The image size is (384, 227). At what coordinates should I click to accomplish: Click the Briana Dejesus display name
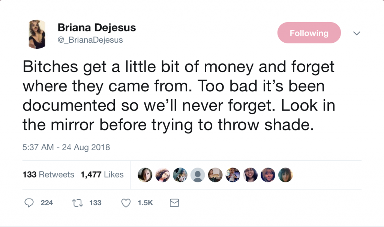coord(96,27)
